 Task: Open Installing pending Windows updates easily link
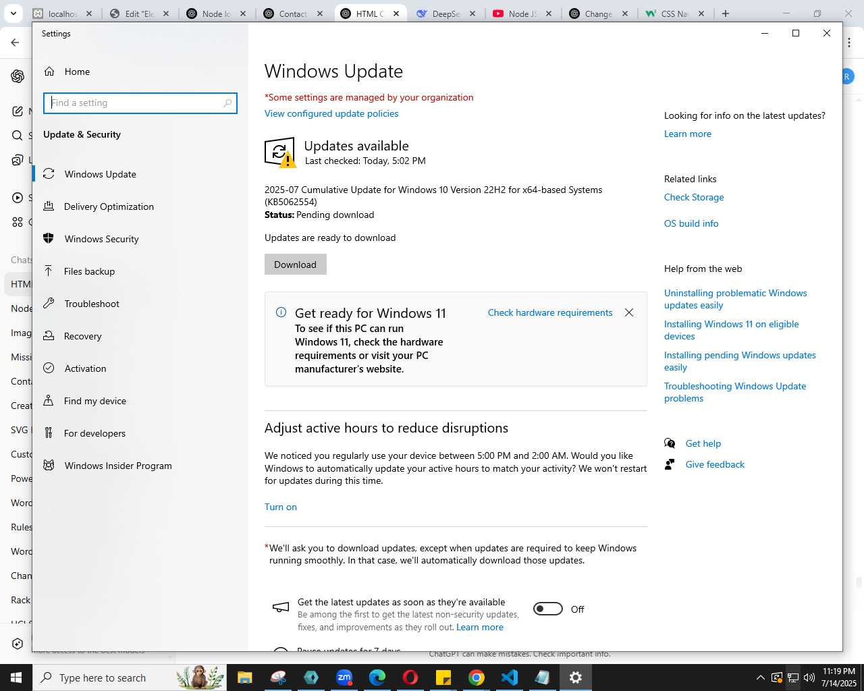tap(740, 361)
